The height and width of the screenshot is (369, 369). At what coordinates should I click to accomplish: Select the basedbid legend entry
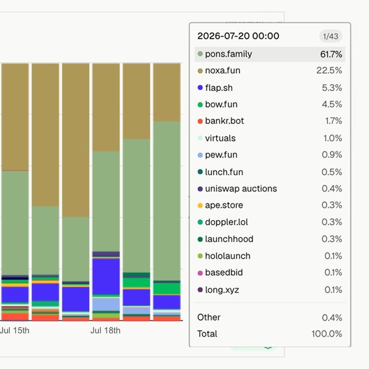point(270,273)
